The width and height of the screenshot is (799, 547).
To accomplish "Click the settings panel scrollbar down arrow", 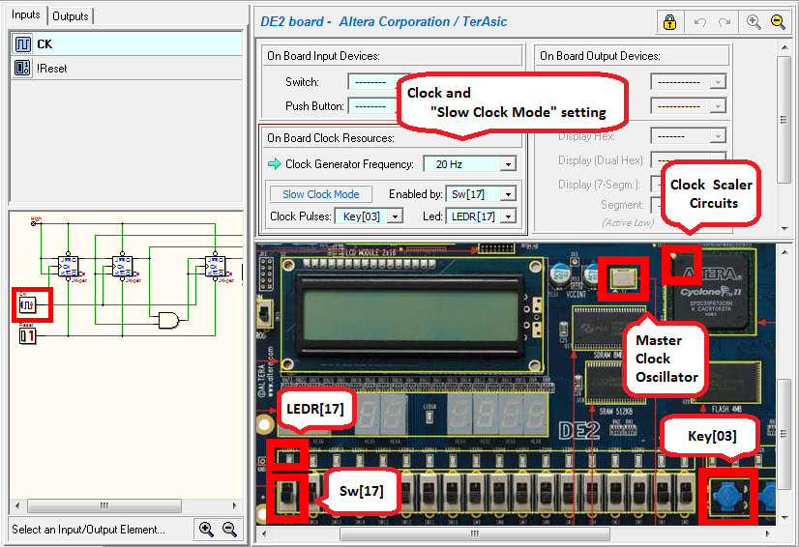I will coord(784,229).
